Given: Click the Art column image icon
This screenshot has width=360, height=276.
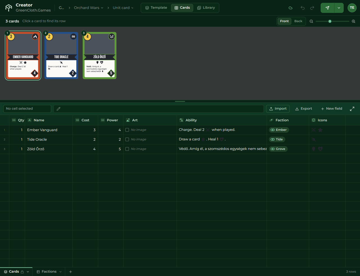Looking at the screenshot, I should [x=128, y=120].
